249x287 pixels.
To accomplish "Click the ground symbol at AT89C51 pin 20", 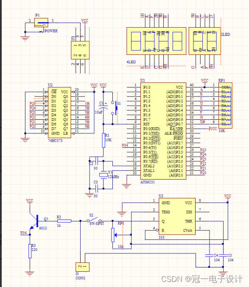I will (x=126, y=186).
